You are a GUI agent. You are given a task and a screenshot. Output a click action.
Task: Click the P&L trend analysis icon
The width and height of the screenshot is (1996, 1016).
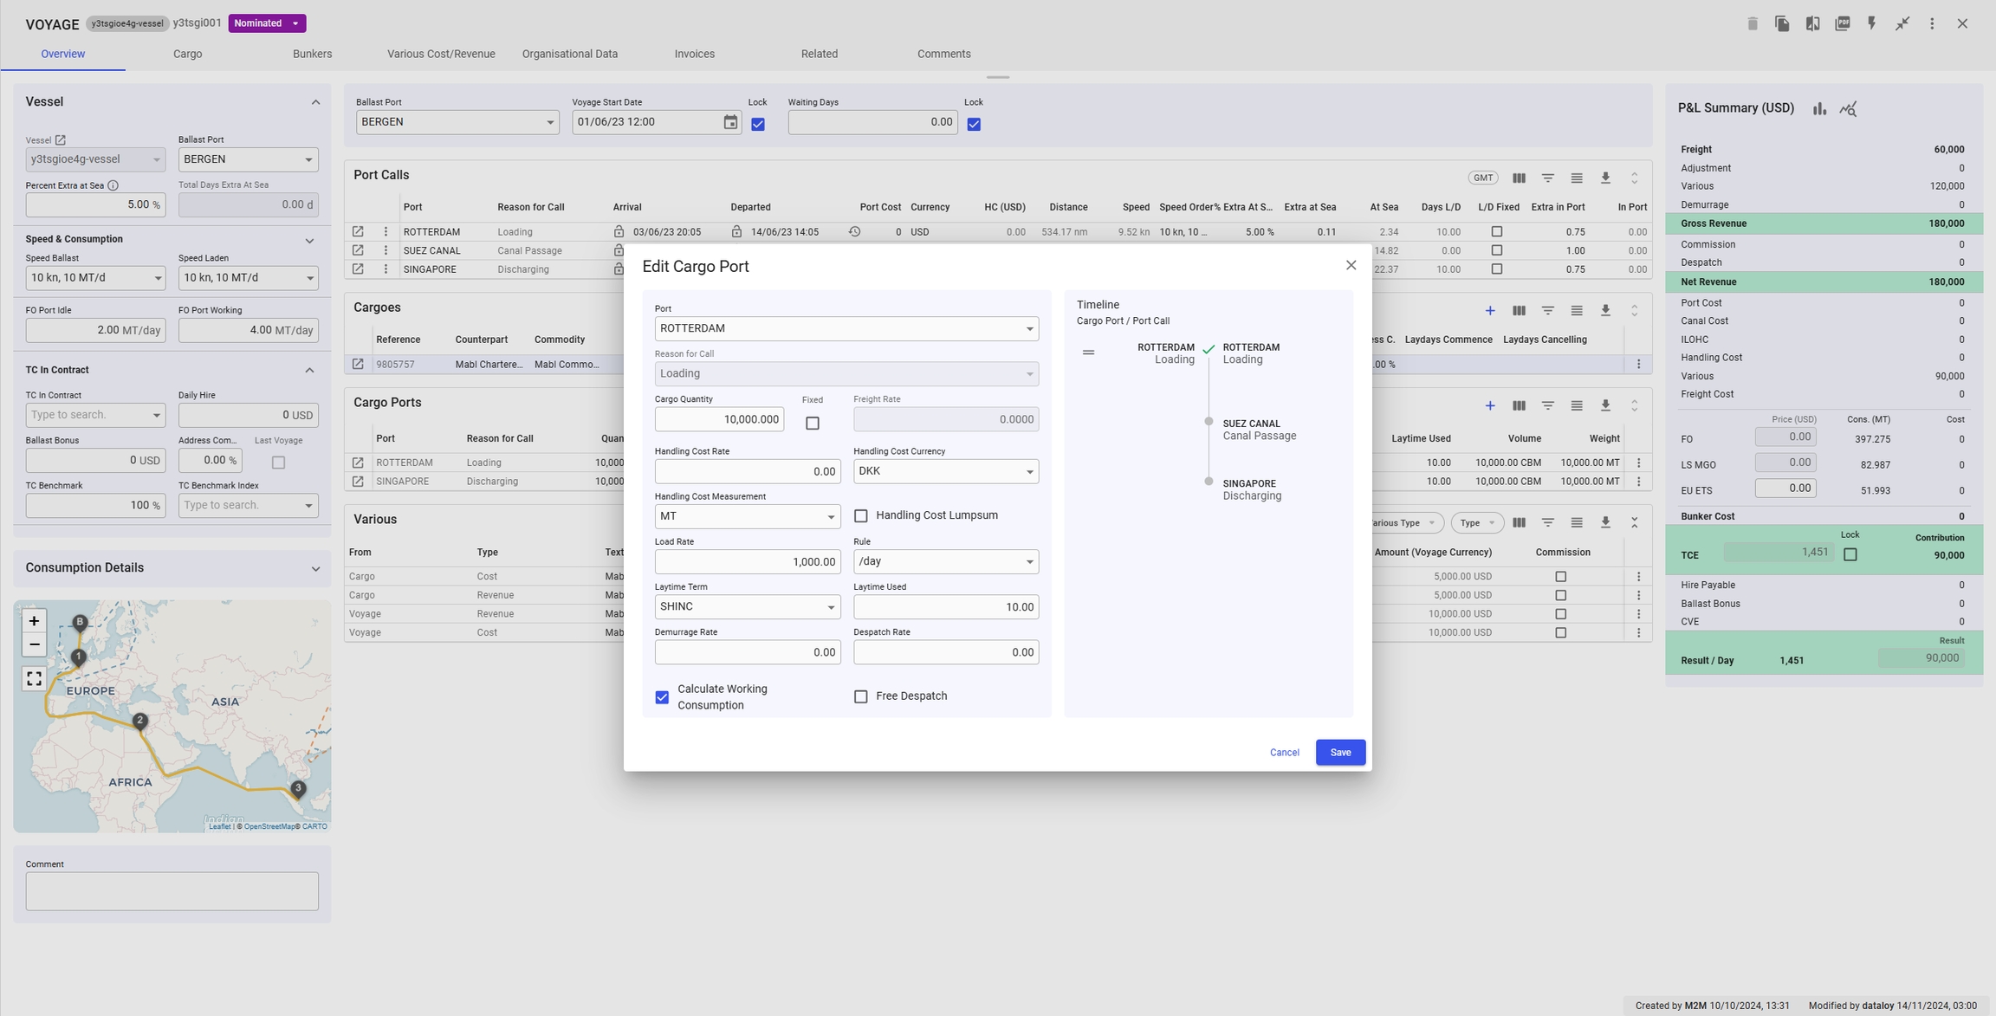pyautogui.click(x=1848, y=108)
